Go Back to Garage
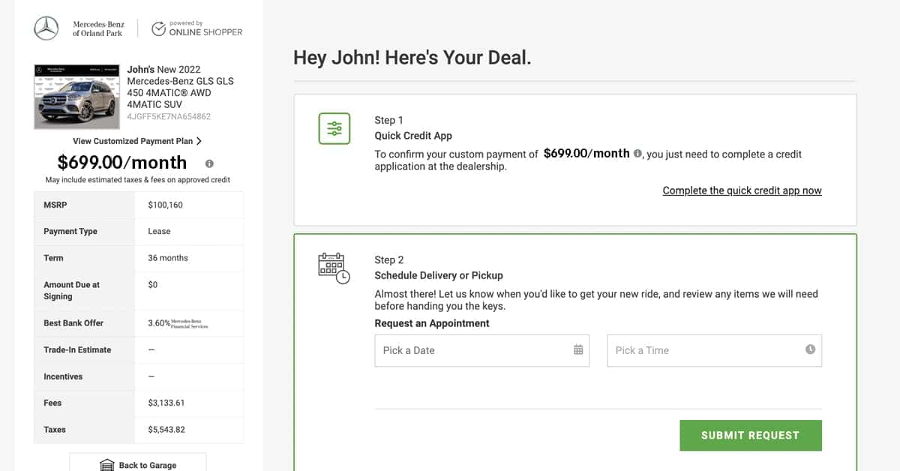Viewport: 900px width, 471px height. (x=138, y=462)
